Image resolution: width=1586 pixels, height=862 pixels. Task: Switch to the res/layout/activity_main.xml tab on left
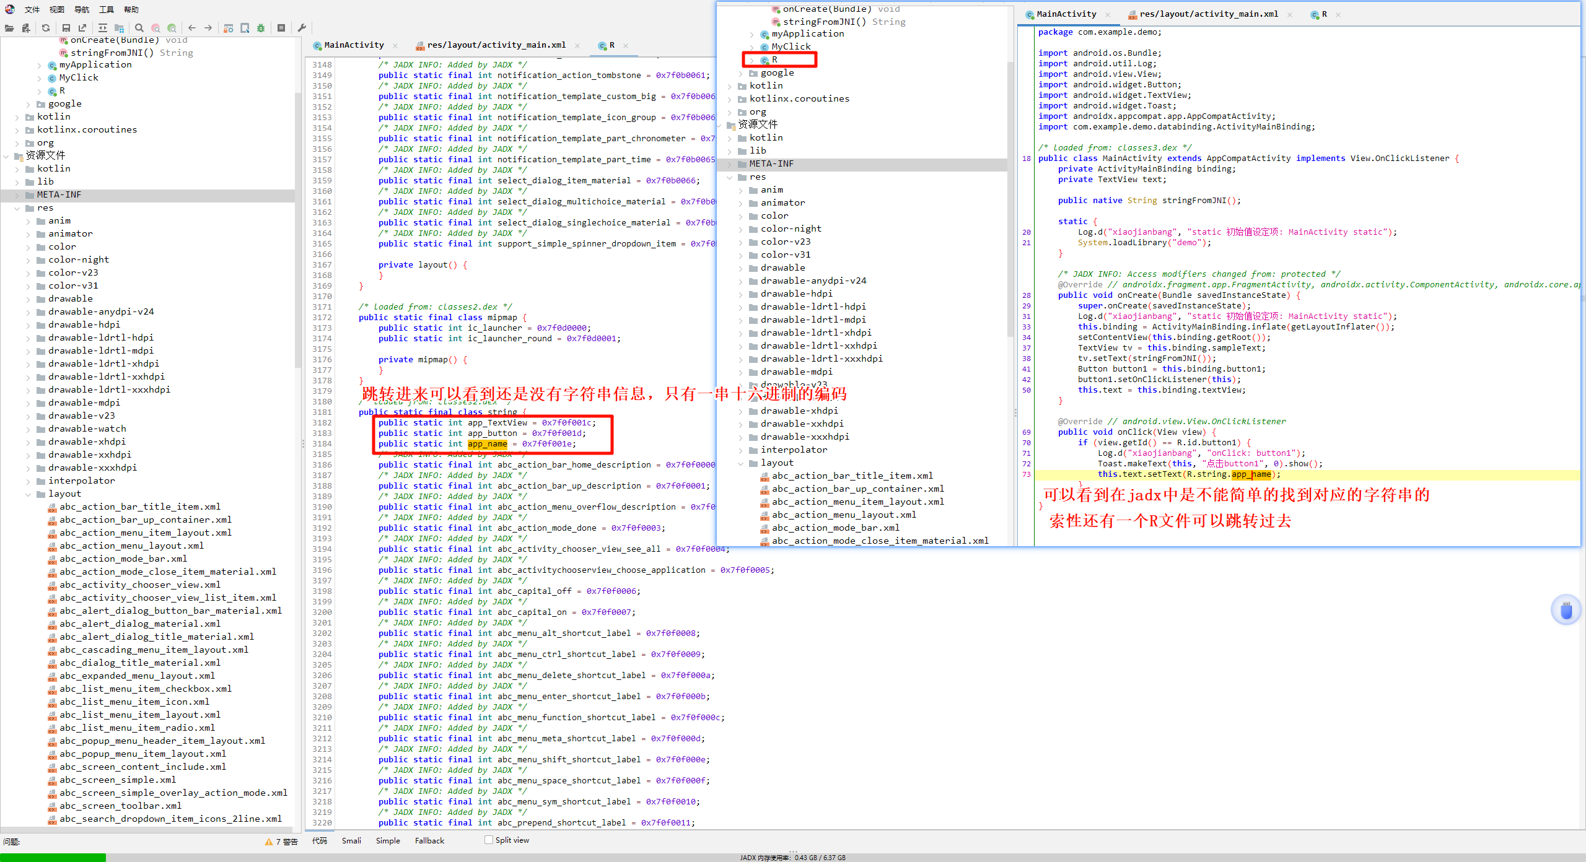(x=496, y=45)
